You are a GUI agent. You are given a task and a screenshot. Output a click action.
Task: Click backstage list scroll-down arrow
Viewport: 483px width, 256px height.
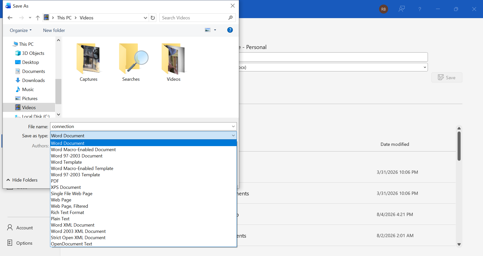pos(459,244)
